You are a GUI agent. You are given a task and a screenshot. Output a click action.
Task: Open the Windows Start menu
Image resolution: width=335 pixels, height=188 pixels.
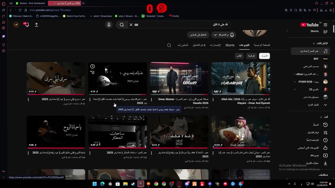[x=94, y=184]
